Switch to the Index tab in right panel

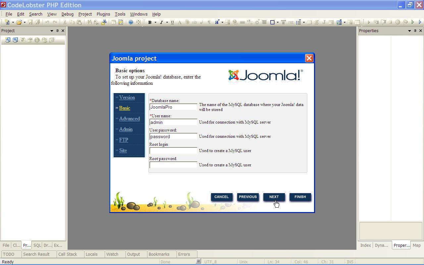(x=366, y=245)
